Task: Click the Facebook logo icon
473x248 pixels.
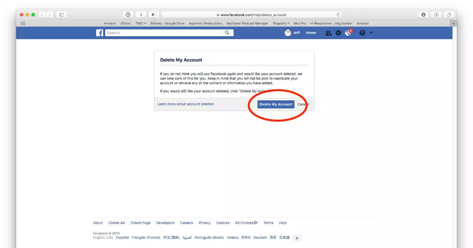Action: tap(100, 33)
